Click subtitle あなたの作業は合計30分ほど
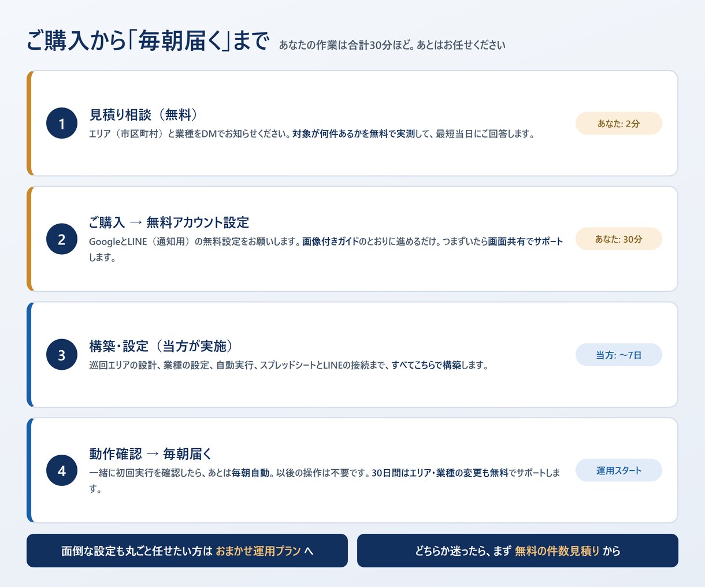This screenshot has height=587, width=705. [x=392, y=45]
